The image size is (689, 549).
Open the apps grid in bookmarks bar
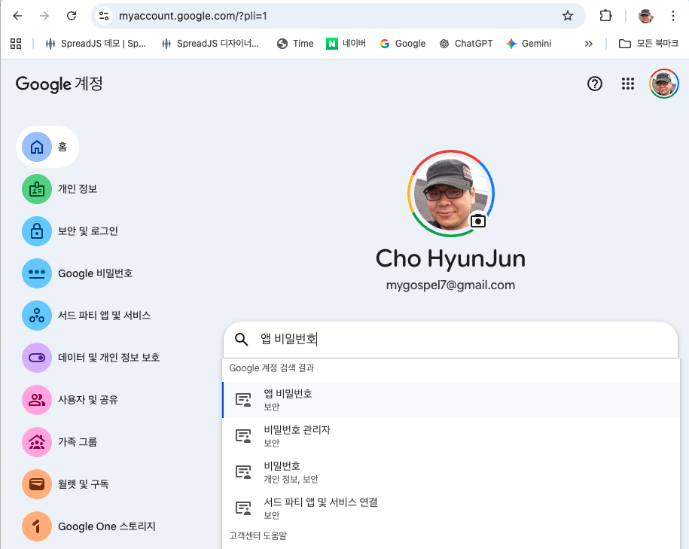tap(16, 44)
